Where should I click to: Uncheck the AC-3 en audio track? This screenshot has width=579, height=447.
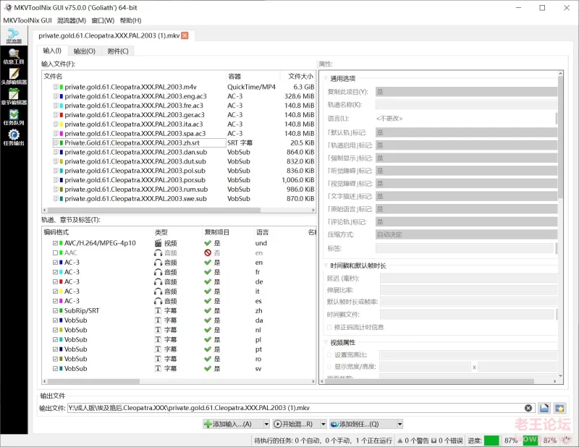[x=56, y=263]
